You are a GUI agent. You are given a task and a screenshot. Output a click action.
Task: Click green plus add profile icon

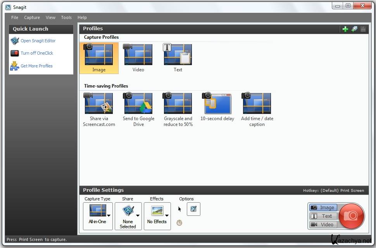coord(345,29)
